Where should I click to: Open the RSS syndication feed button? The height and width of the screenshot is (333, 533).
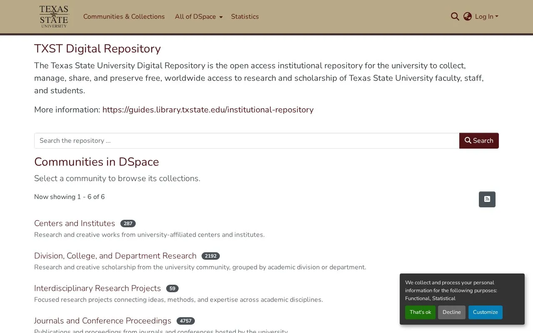click(x=487, y=199)
